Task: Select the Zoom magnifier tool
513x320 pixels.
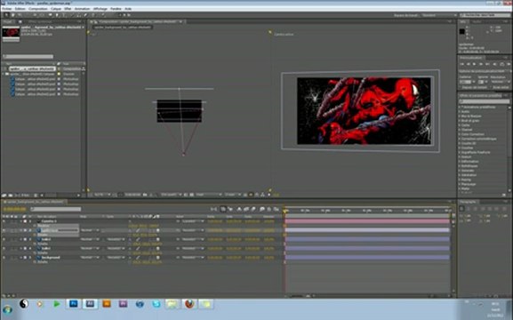Action: pos(20,15)
